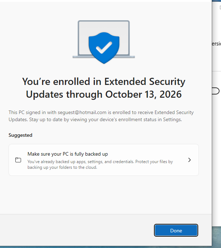Click the laptop screen illustration's top edge

click(x=104, y=21)
